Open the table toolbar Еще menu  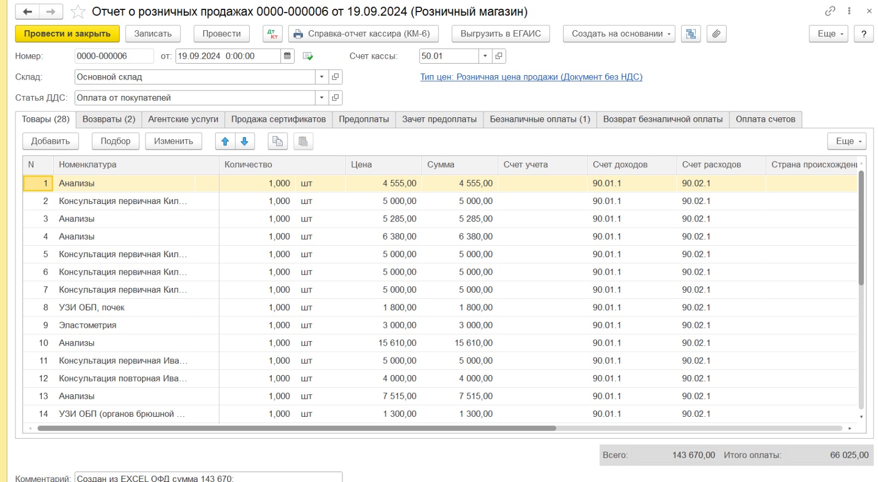(x=847, y=141)
